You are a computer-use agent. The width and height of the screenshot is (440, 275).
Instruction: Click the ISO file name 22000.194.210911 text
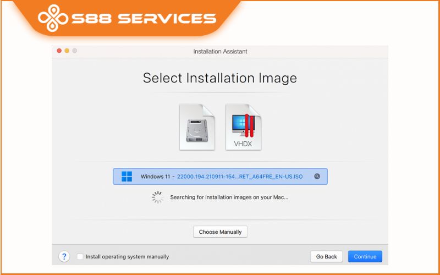[240, 177]
